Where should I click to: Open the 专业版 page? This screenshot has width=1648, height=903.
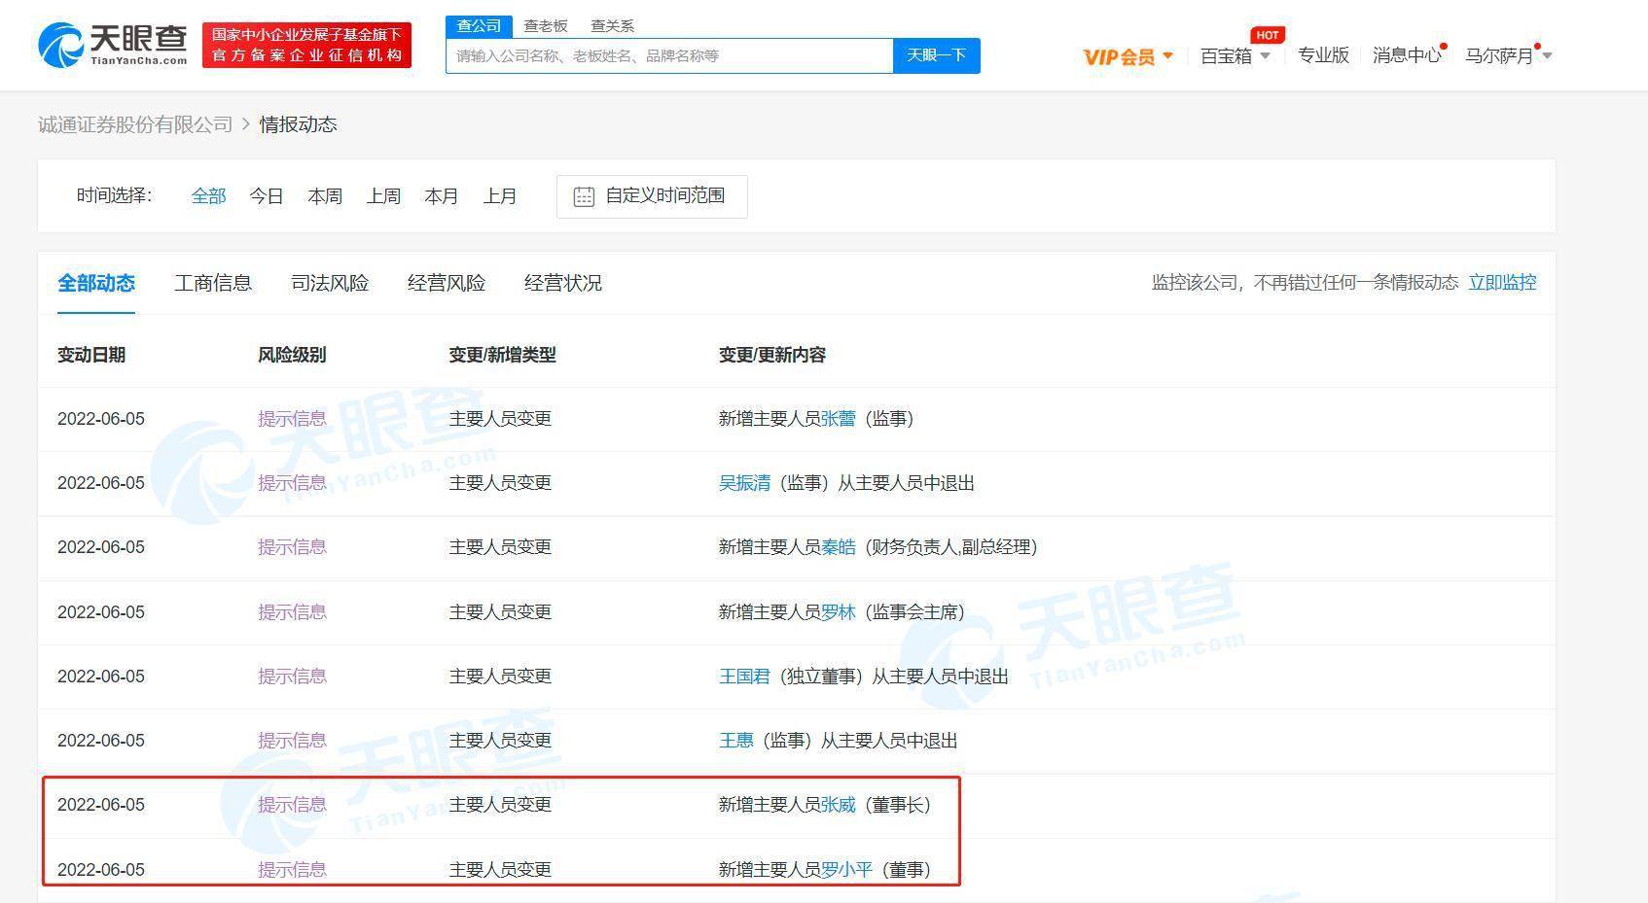click(1323, 56)
